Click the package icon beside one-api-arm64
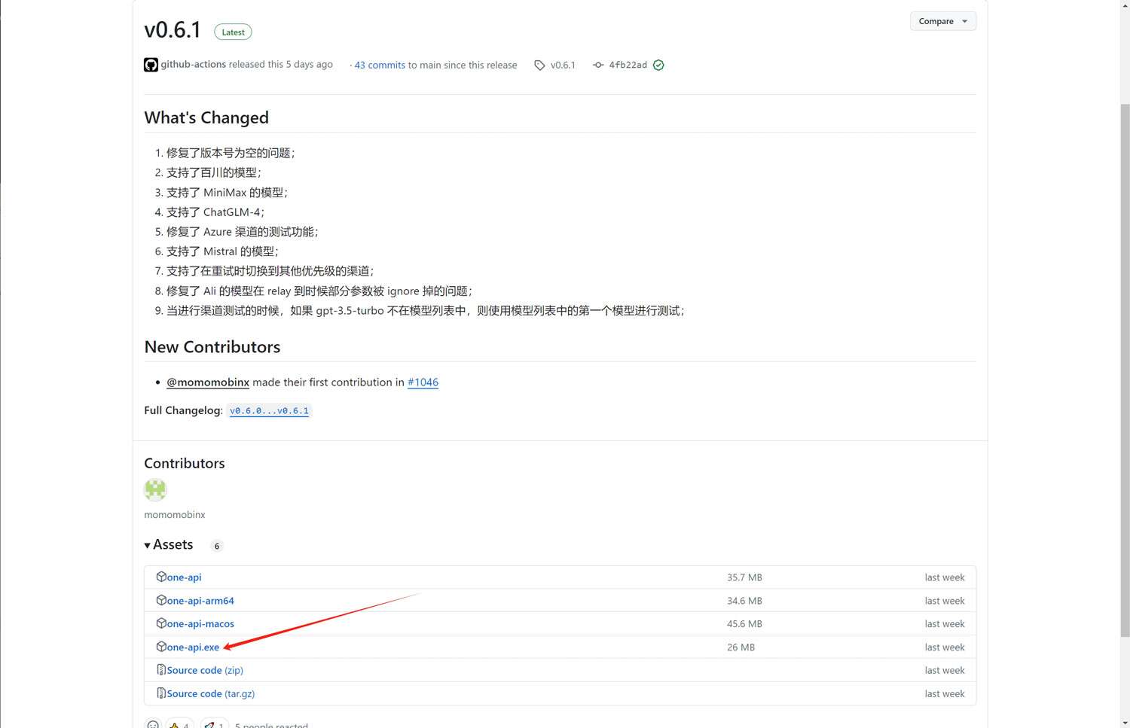Image resolution: width=1130 pixels, height=728 pixels. coord(161,600)
